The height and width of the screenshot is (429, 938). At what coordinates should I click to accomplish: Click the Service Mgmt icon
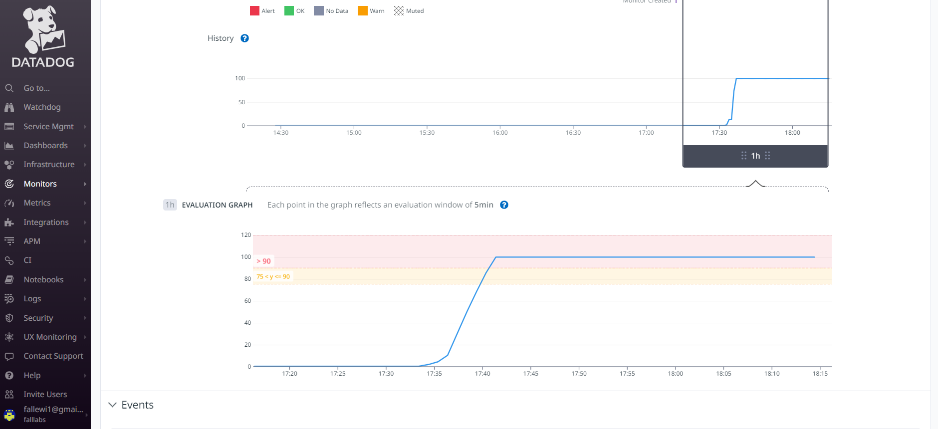[x=9, y=127]
